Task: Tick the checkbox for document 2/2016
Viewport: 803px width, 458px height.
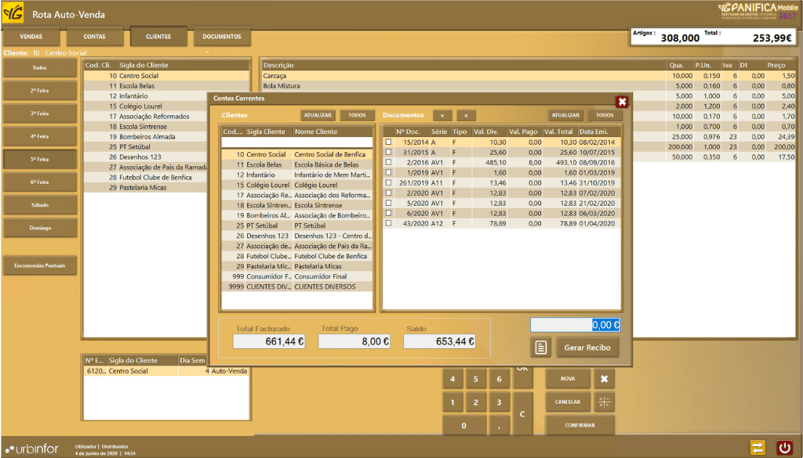Action: pos(388,162)
